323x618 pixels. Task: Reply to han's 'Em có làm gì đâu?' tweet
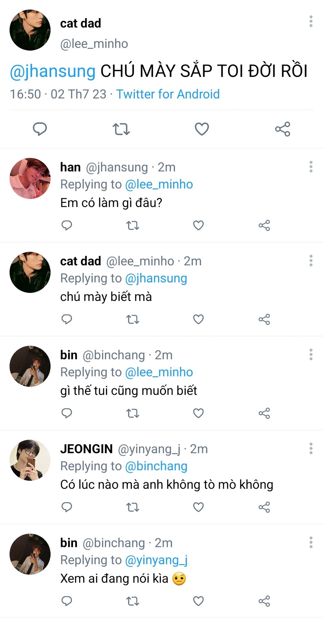click(x=67, y=225)
